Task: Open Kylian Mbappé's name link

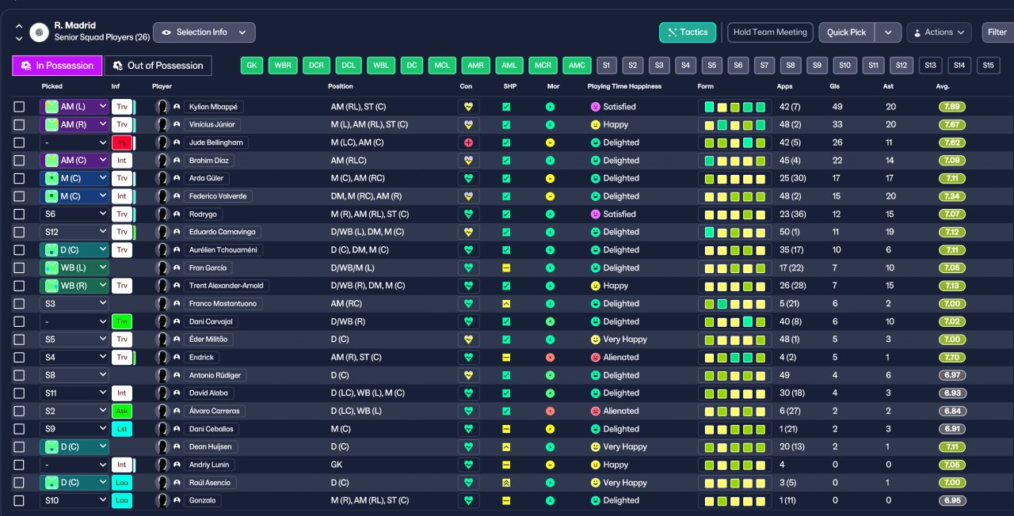Action: click(x=214, y=107)
